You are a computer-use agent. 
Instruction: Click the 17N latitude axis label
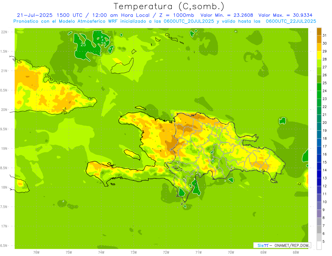click(4, 226)
